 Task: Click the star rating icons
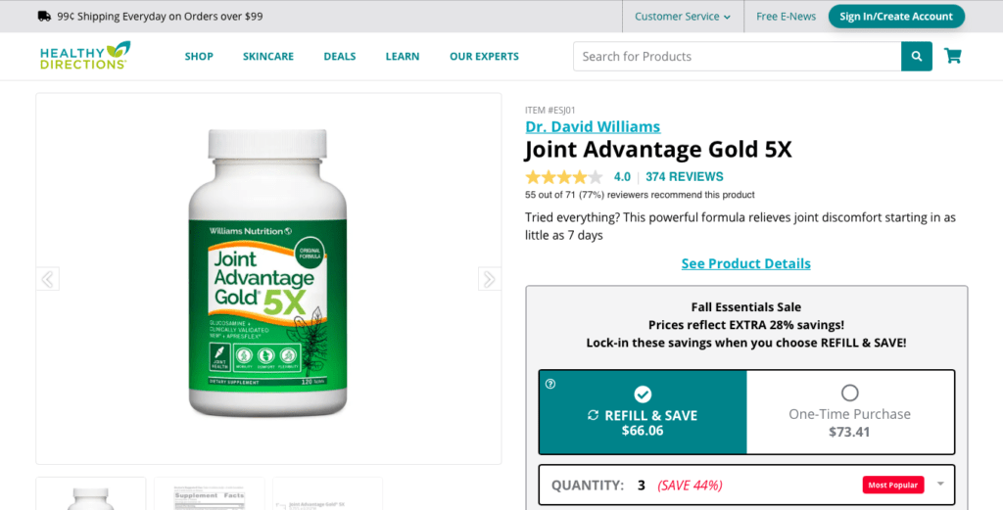(x=563, y=177)
